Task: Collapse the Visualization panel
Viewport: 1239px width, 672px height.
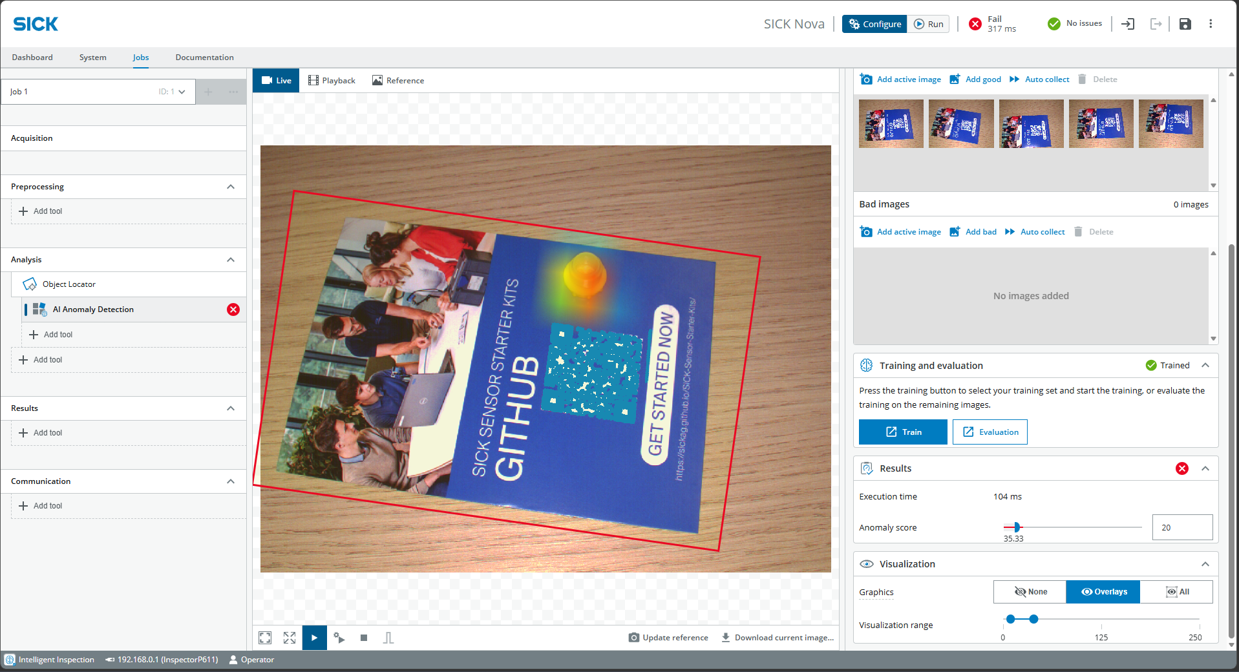Action: [1205, 564]
